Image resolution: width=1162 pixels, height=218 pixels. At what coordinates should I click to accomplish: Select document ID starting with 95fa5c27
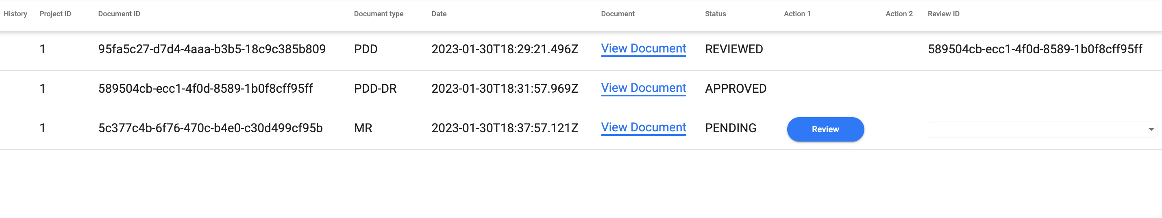pos(211,49)
